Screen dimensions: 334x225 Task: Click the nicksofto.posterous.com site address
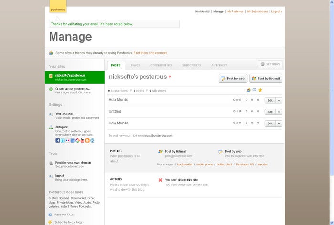click(x=71, y=80)
